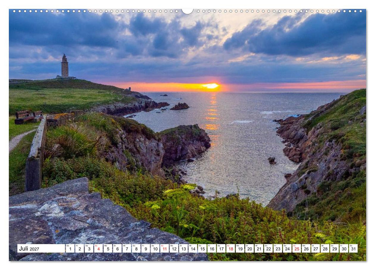Select the red Sunday date 25
The image size is (375, 270).
tap(297, 248)
